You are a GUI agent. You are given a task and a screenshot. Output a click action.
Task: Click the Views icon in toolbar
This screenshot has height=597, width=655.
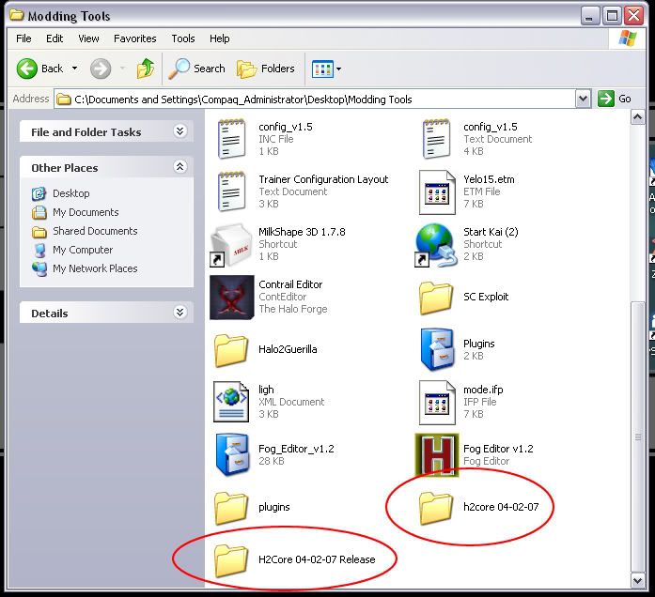coord(322,69)
